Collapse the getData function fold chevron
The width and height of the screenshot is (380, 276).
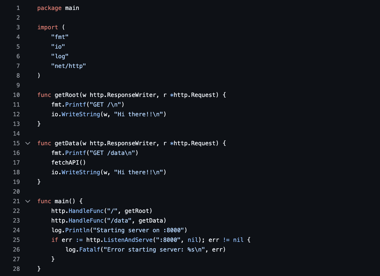coord(28,143)
